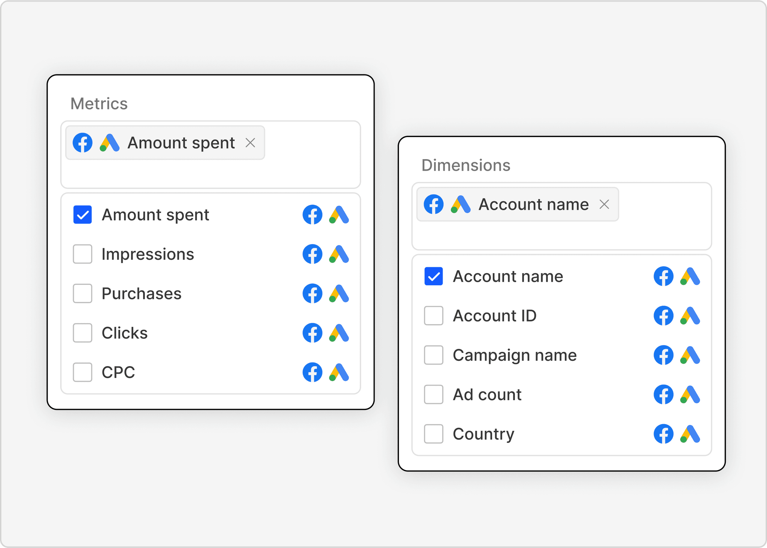Check the Purchases metric
The image size is (767, 548).
(x=82, y=293)
